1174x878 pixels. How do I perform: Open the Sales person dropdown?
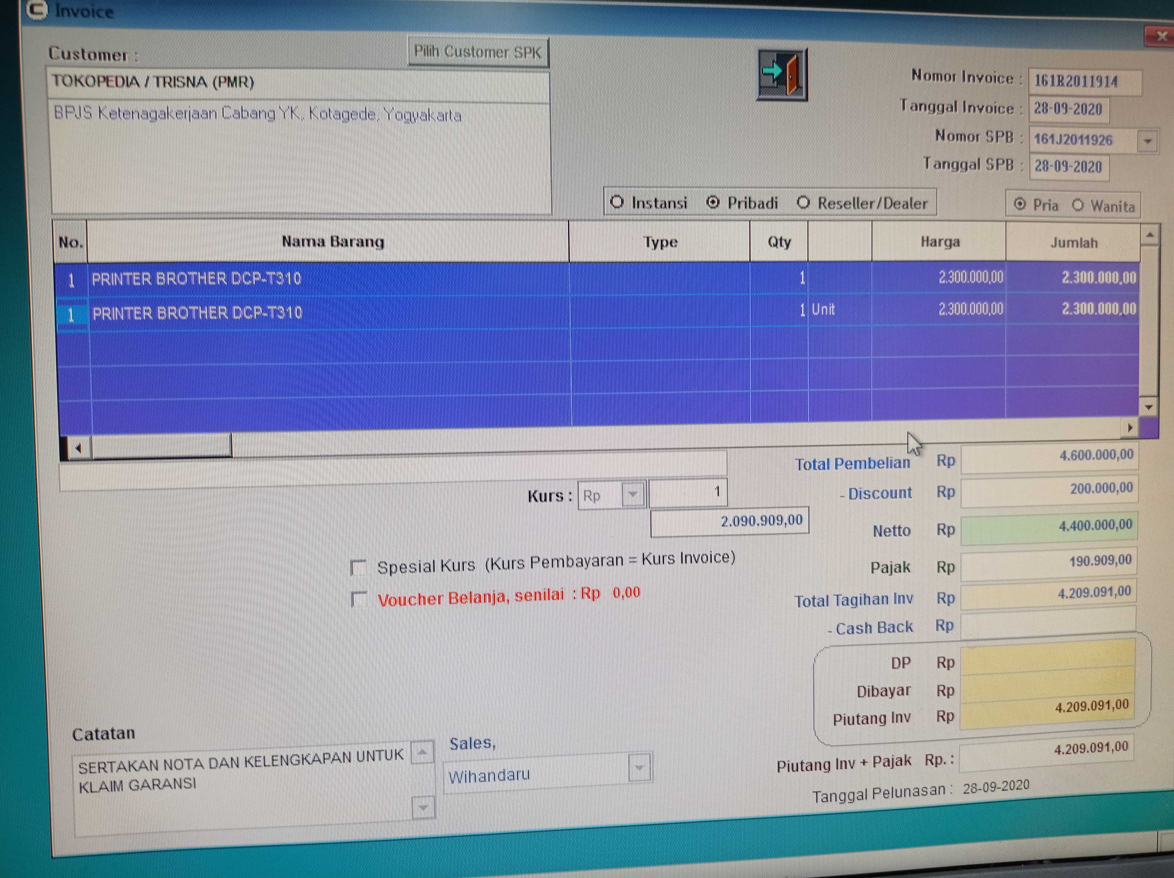[639, 768]
